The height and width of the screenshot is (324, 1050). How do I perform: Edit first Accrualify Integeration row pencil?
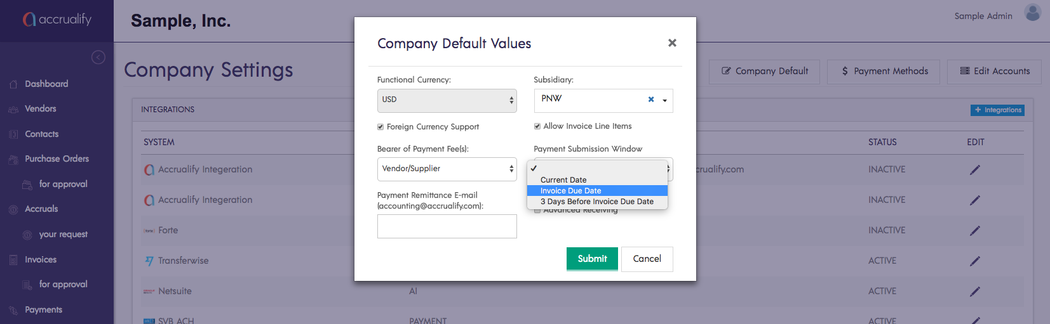pyautogui.click(x=975, y=170)
